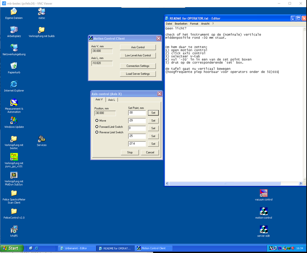Screen dimensions: 307x253
Task: Click the Axis V, mm value field
Action: pyautogui.click(x=102, y=51)
